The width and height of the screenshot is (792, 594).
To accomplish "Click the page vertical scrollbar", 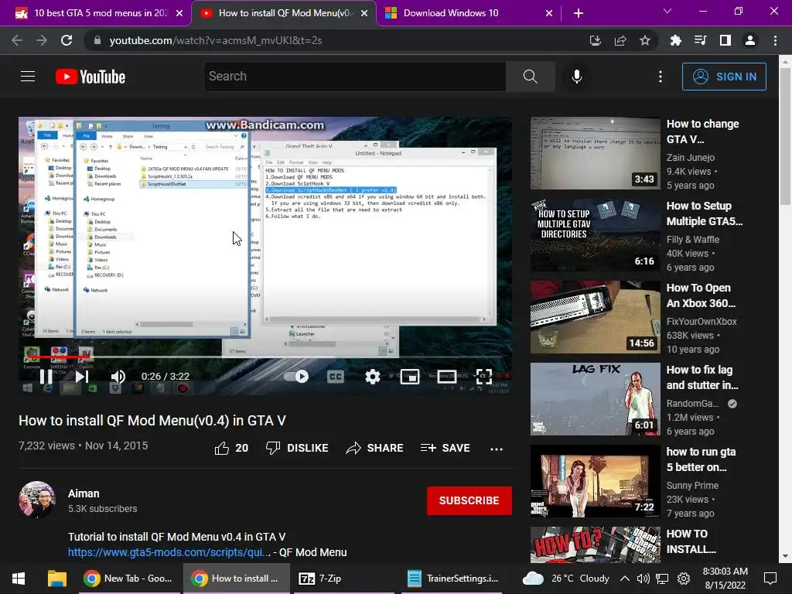I will tap(785, 136).
